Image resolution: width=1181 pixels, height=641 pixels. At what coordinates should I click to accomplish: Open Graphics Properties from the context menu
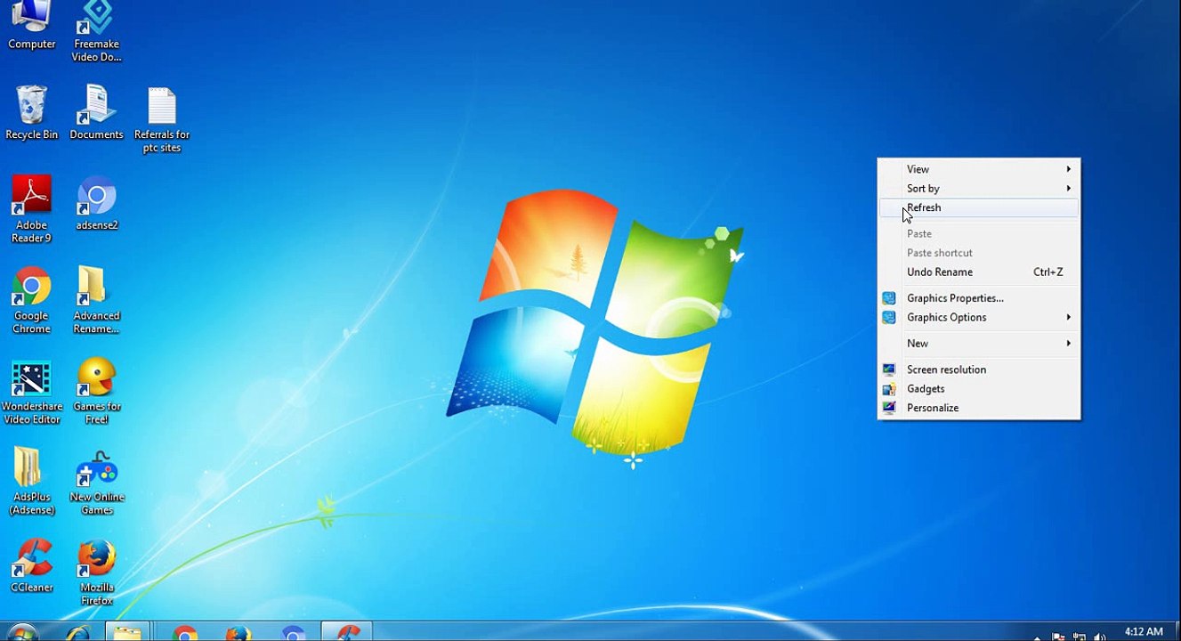point(979,298)
